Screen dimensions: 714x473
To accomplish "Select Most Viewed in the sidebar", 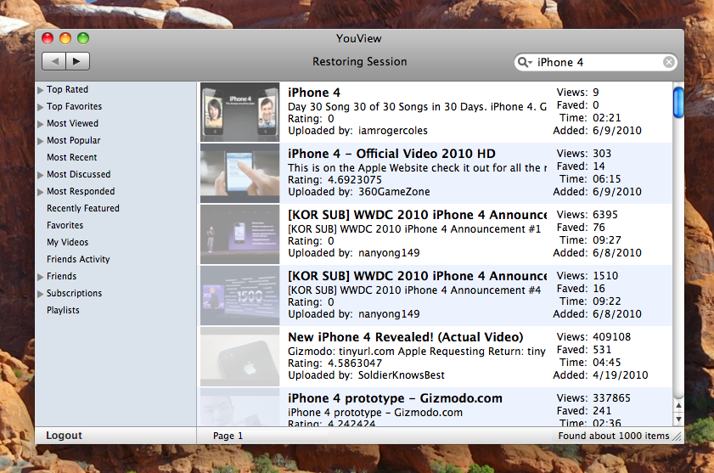I will click(x=72, y=123).
